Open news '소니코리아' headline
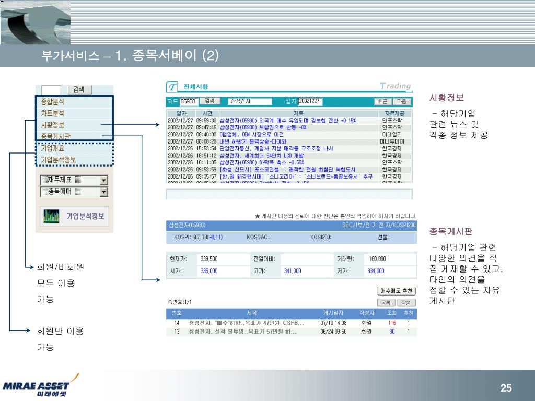The height and width of the screenshot is (401, 535). click(x=296, y=176)
